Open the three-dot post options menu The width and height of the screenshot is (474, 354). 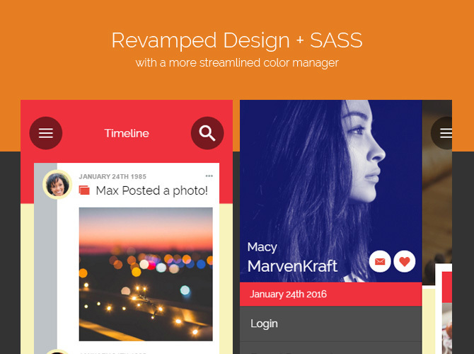209,176
